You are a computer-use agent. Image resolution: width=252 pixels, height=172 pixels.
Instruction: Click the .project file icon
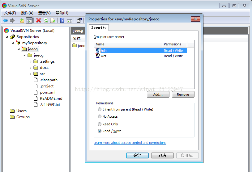click(36, 86)
